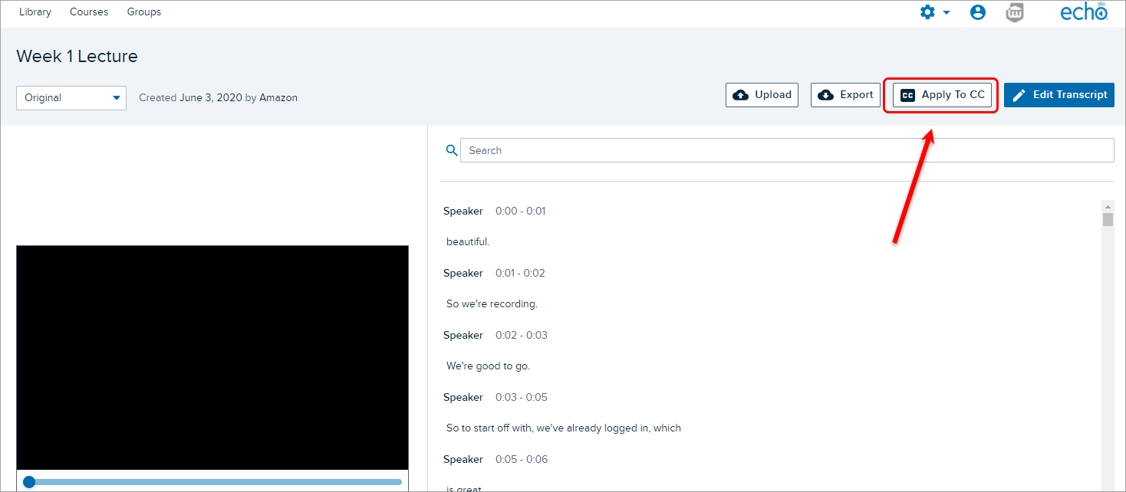
Task: Click in the transcript Search field
Action: [786, 151]
